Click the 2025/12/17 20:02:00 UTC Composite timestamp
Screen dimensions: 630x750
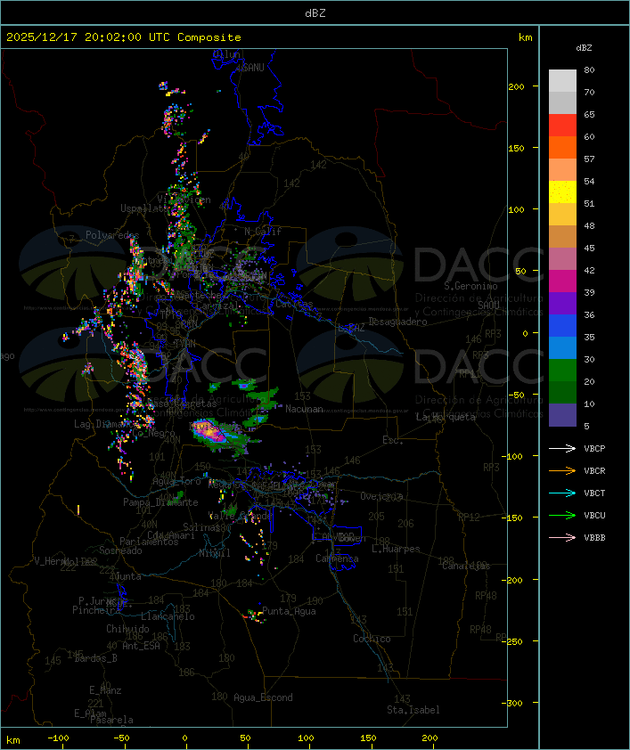click(124, 37)
